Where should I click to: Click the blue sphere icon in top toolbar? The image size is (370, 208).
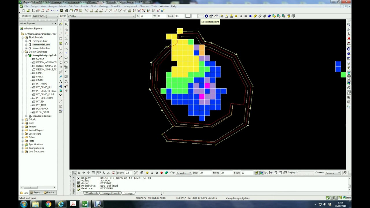tap(250, 16)
